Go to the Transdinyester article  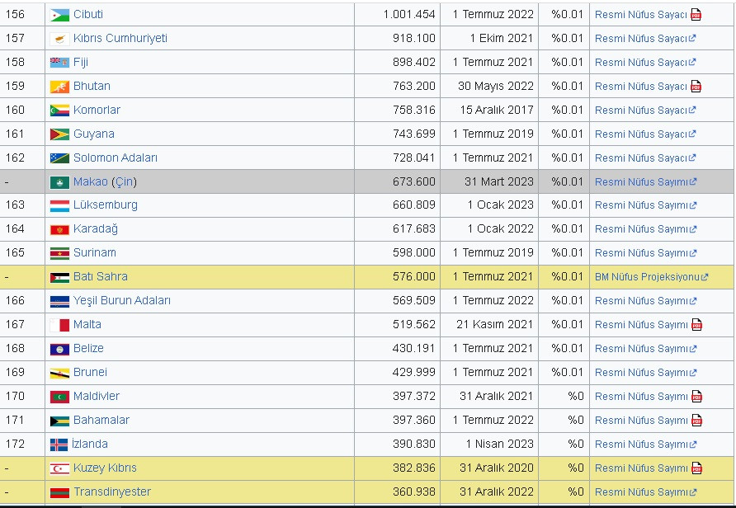click(x=111, y=492)
